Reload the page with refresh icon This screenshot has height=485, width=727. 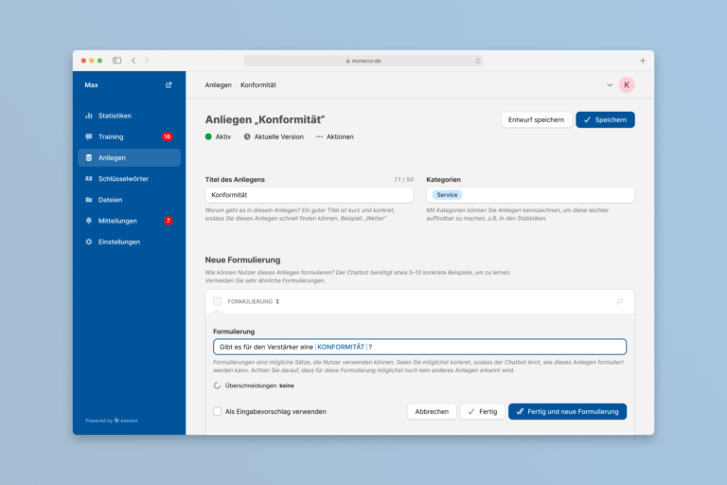click(477, 61)
